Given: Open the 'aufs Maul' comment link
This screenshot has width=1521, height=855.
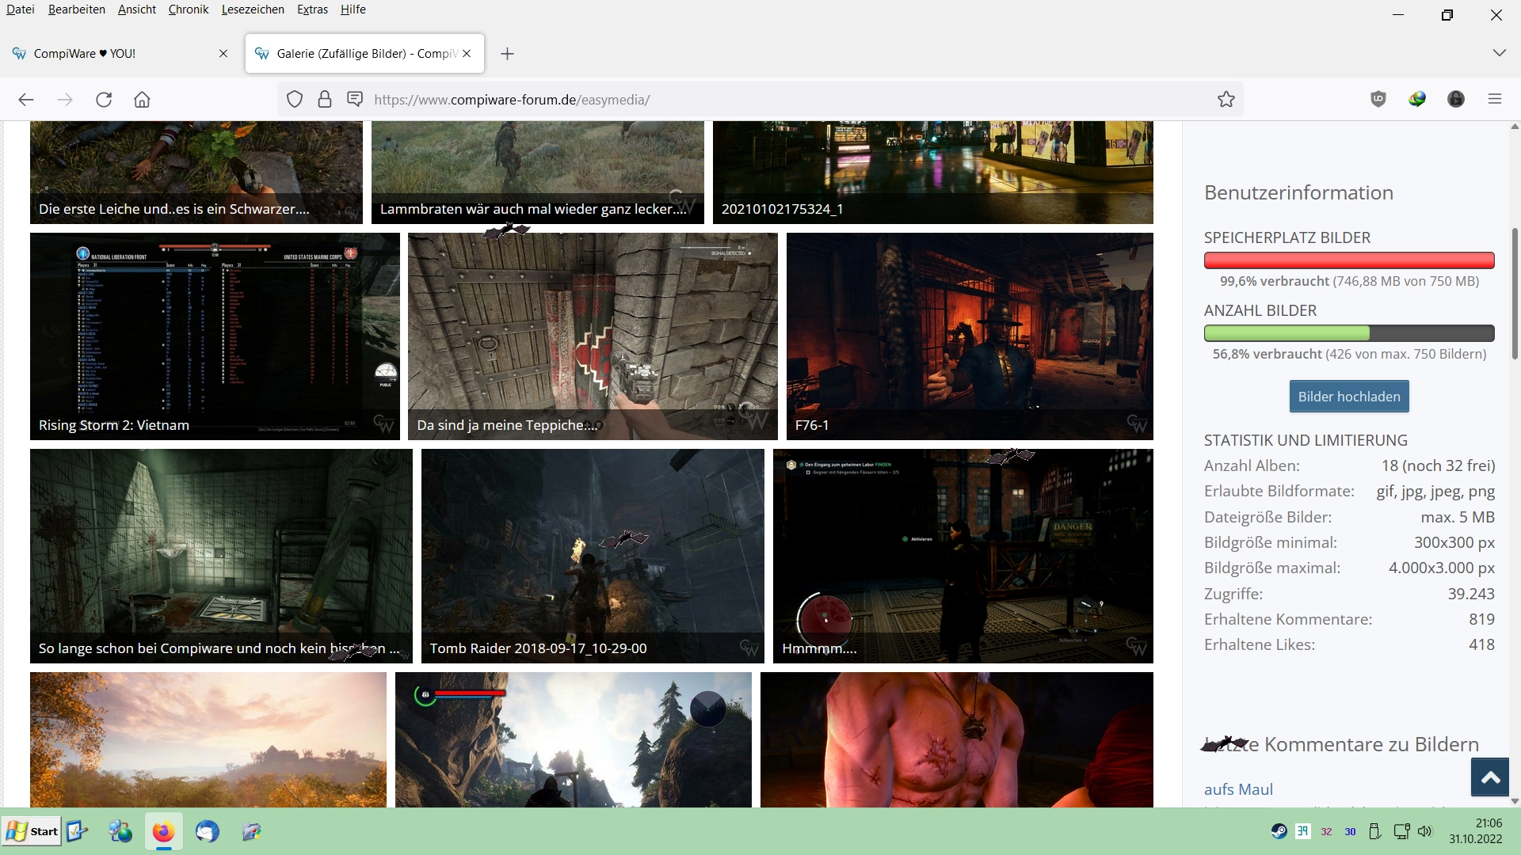Looking at the screenshot, I should [1238, 789].
